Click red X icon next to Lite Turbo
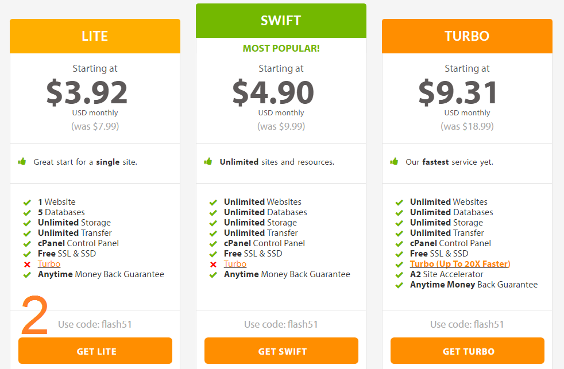564x369 pixels. tap(27, 265)
